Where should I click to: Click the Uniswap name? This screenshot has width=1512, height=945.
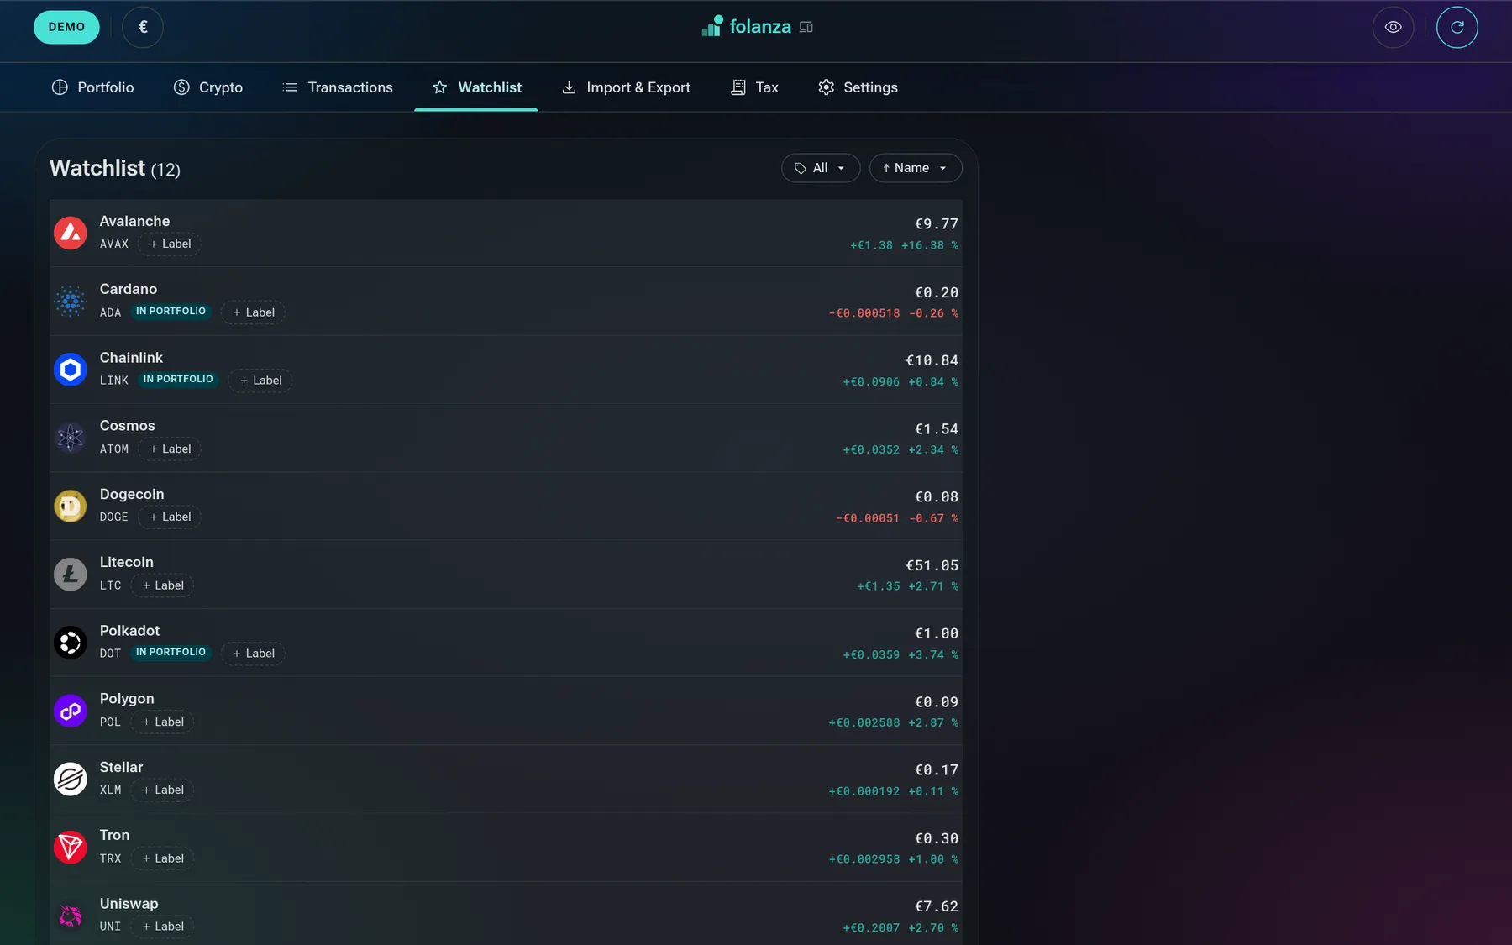(129, 904)
